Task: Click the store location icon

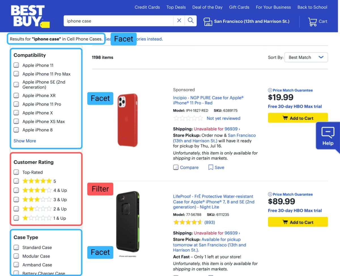Action: pyautogui.click(x=208, y=22)
